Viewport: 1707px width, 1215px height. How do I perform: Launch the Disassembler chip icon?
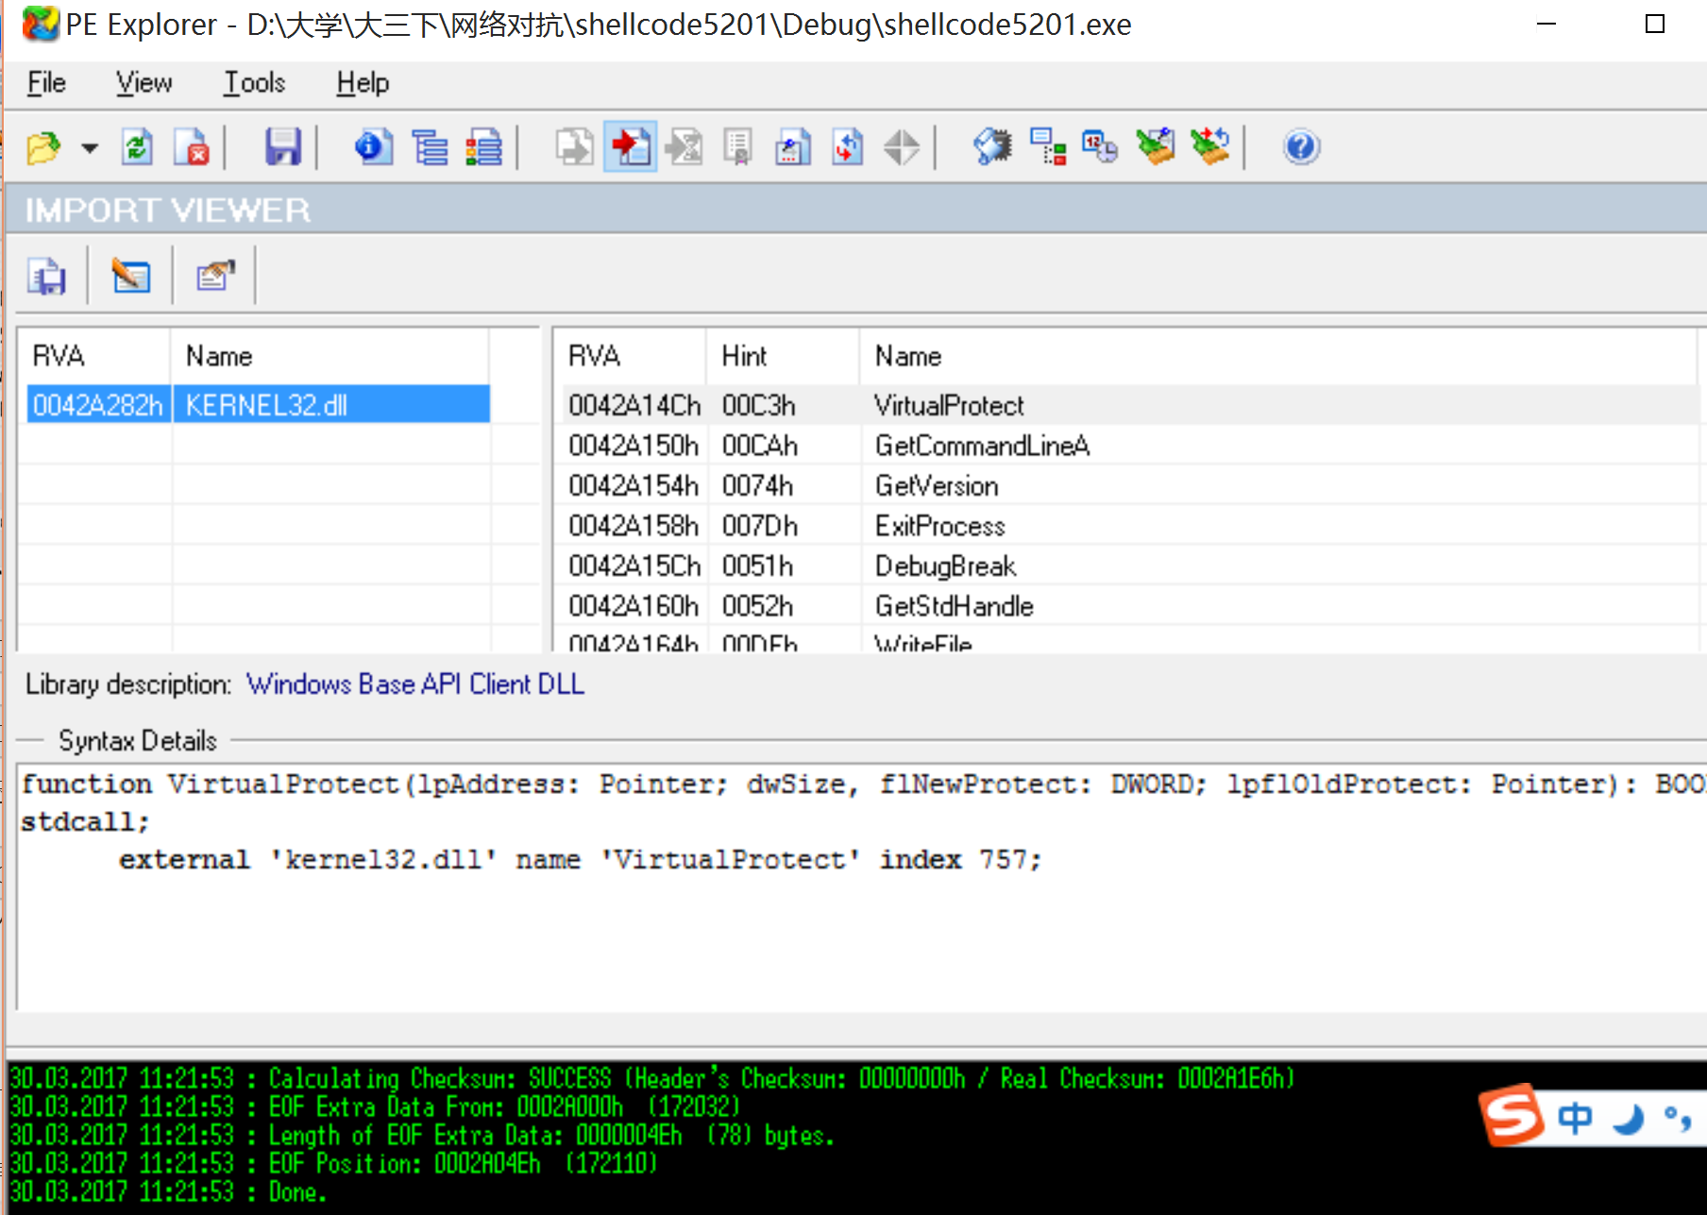pos(992,147)
